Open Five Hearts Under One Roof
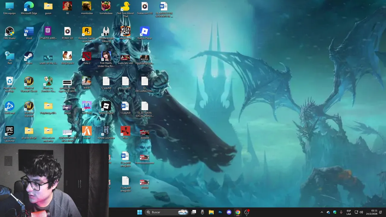 point(106,60)
